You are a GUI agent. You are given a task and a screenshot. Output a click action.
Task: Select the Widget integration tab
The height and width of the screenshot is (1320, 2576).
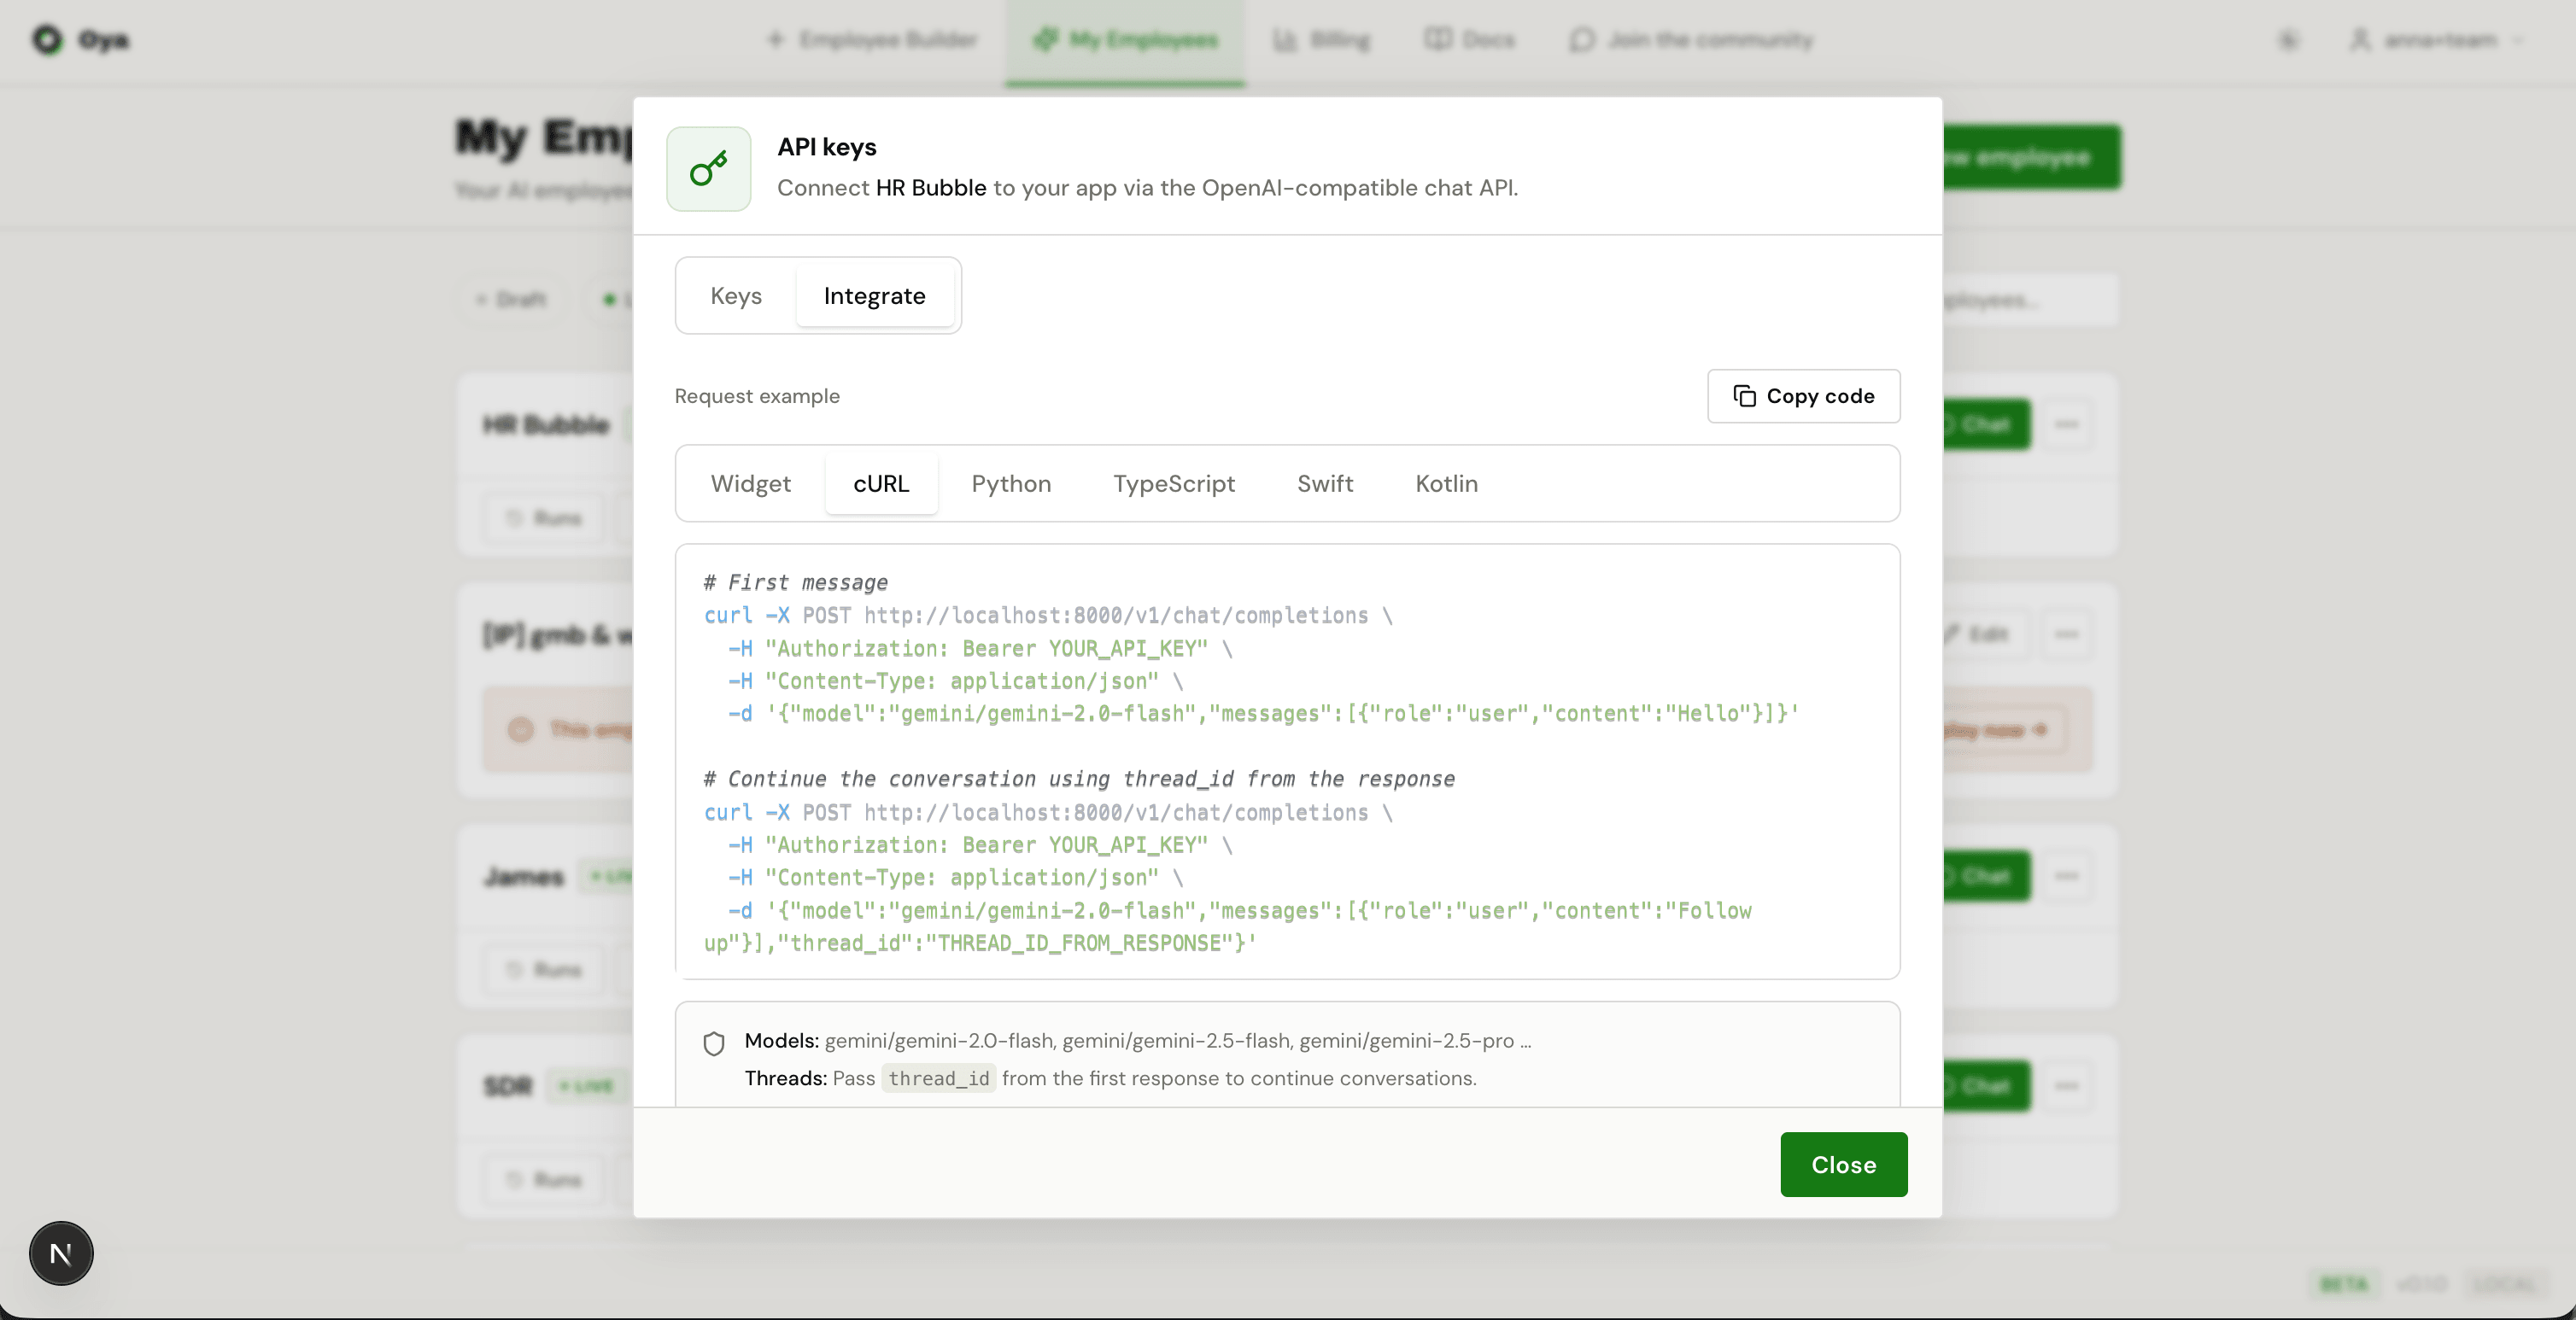pos(751,483)
